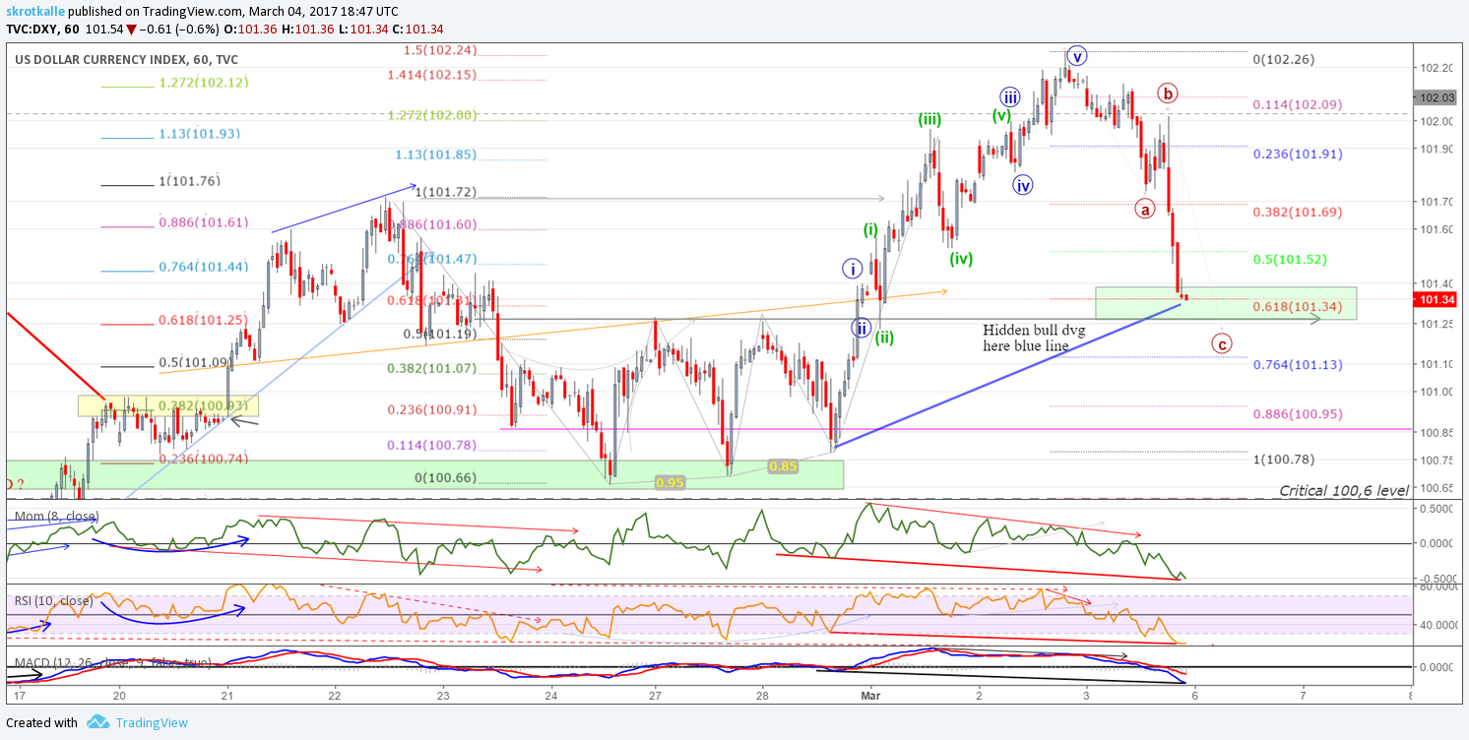This screenshot has width=1469, height=740.
Task: Click the purple Fib label 0.114(100.78)
Action: tap(432, 445)
